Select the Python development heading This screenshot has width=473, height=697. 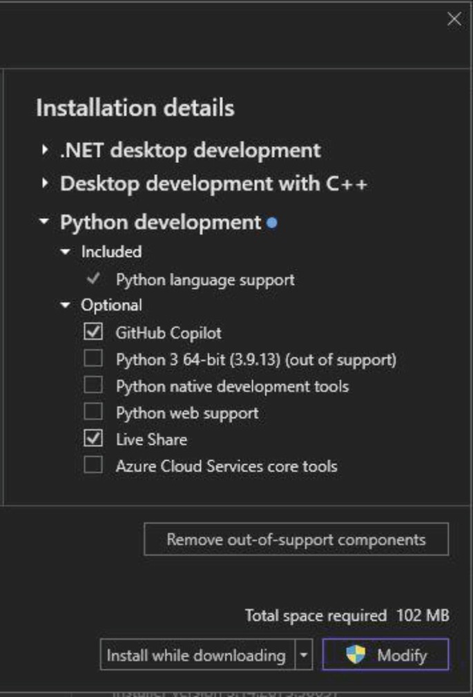click(160, 222)
